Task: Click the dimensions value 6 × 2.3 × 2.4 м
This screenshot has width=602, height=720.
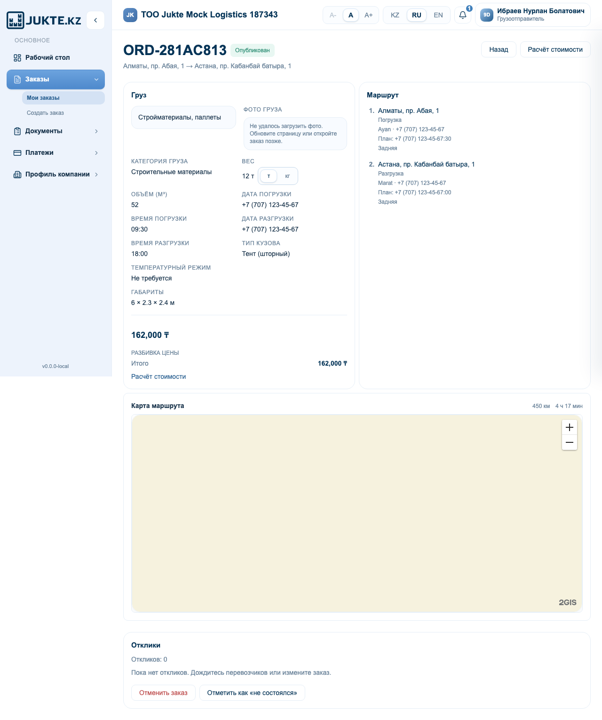Action: pyautogui.click(x=153, y=303)
